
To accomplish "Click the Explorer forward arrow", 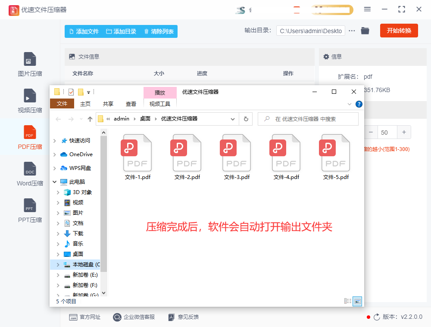I will (x=71, y=119).
